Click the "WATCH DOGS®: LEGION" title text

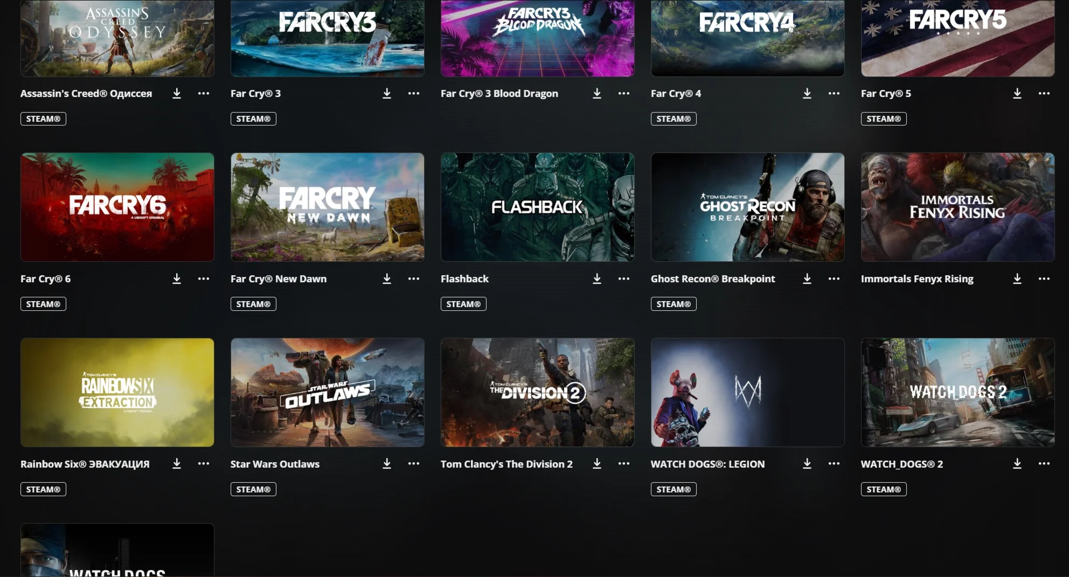tap(707, 464)
